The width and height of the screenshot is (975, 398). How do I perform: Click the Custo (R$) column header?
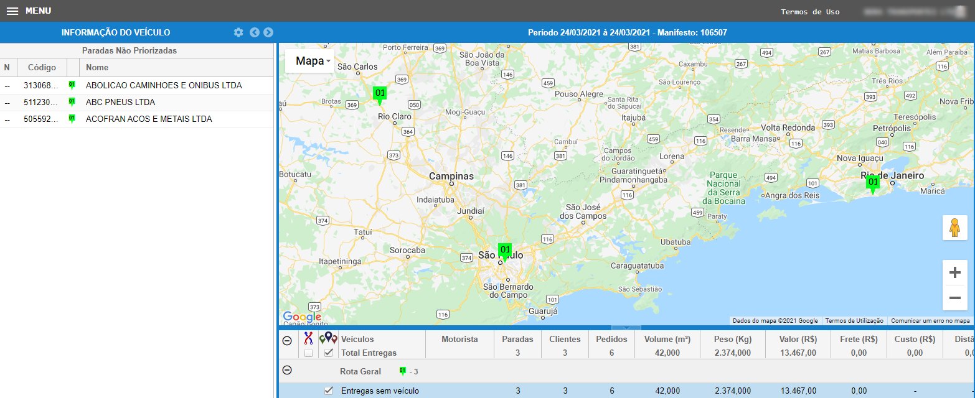click(915, 339)
